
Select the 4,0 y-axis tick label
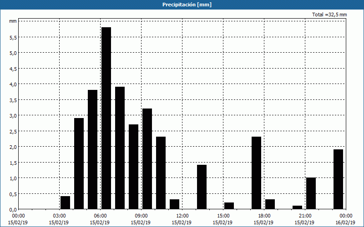coord(13,84)
